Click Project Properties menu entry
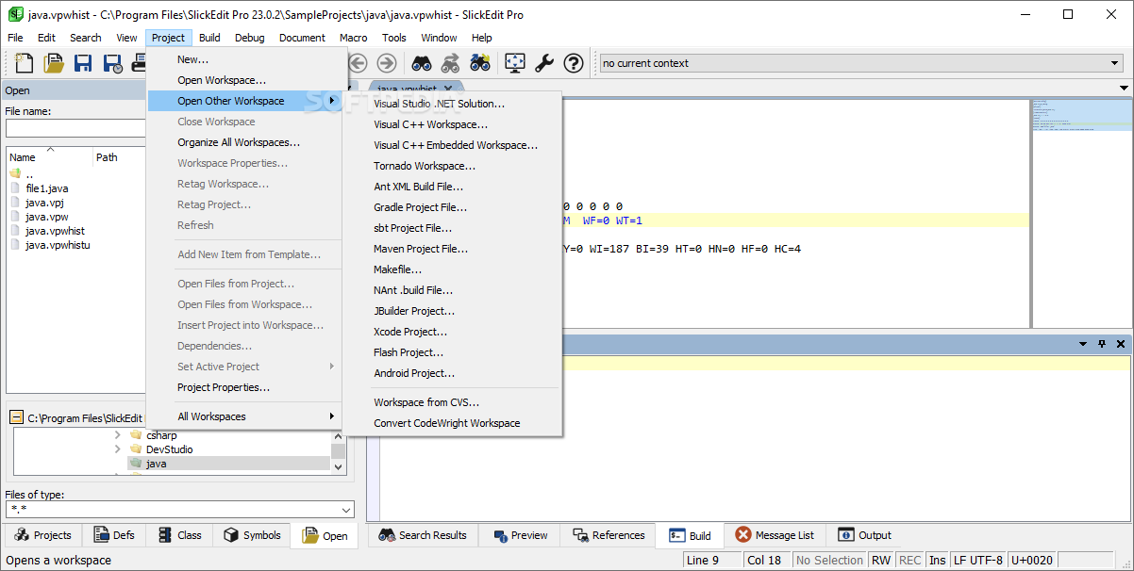The image size is (1134, 571). coord(224,387)
